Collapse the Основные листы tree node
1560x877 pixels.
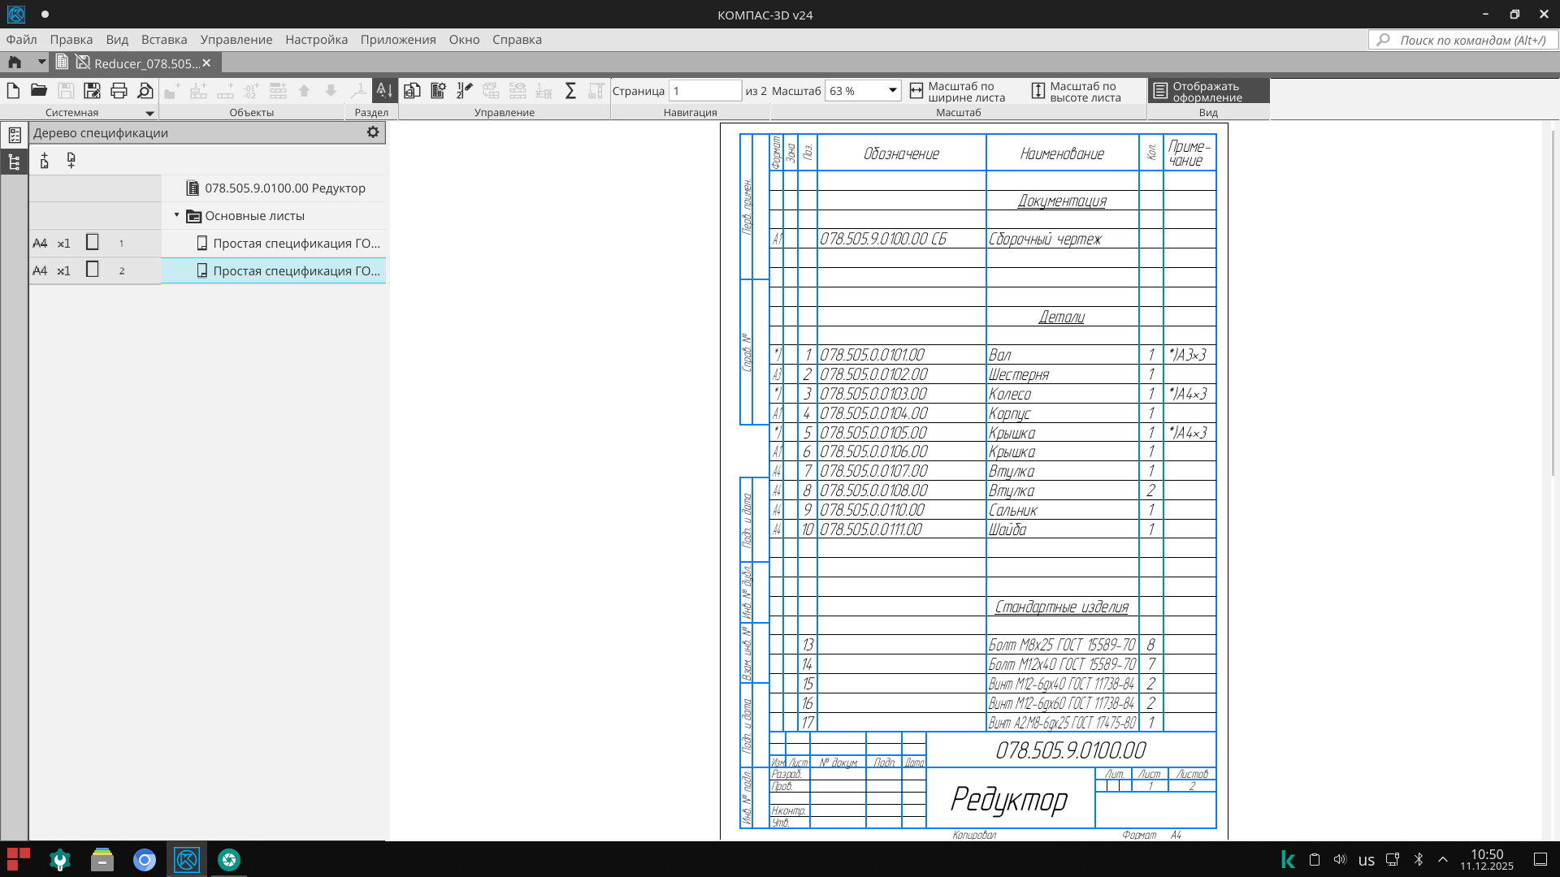pyautogui.click(x=176, y=215)
